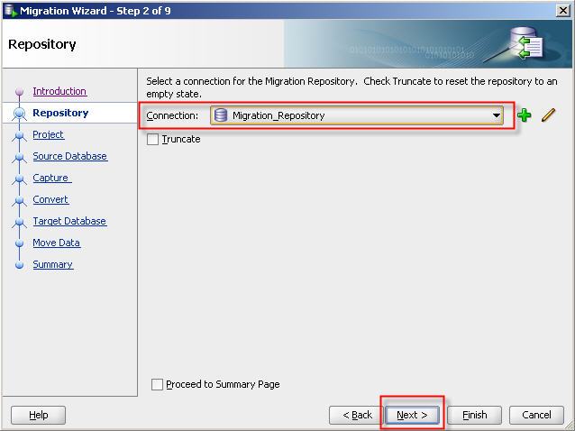Click the Introduction step bullet node
This screenshot has height=431, width=575.
click(20, 91)
